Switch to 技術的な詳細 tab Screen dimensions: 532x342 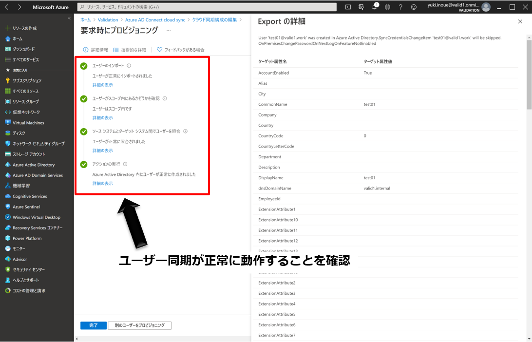(x=130, y=50)
